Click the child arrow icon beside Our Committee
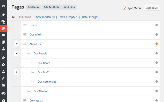Image resolution: width=164 pixels, height=102 pixels. (x=33, y=82)
